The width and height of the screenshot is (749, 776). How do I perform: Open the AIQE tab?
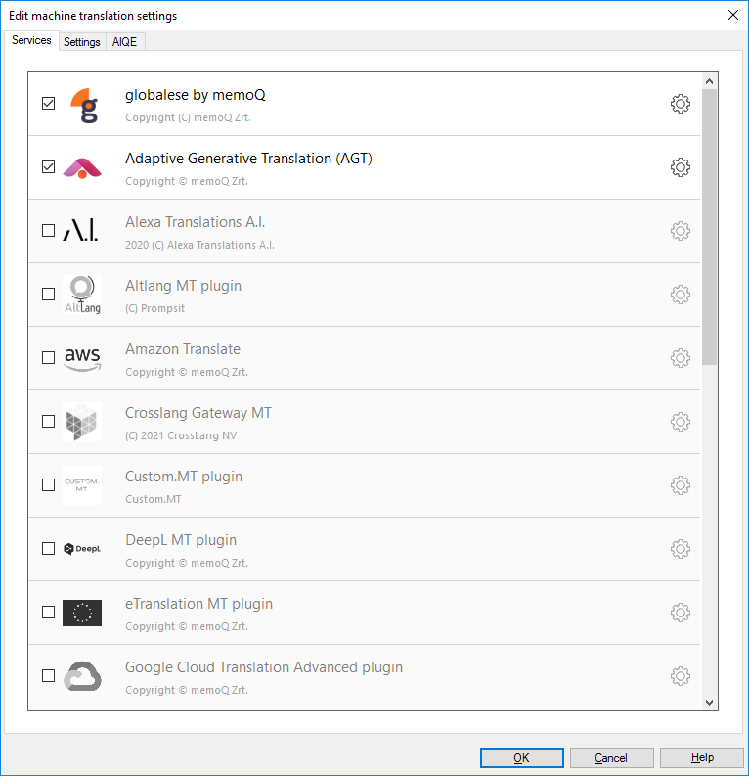pos(125,42)
